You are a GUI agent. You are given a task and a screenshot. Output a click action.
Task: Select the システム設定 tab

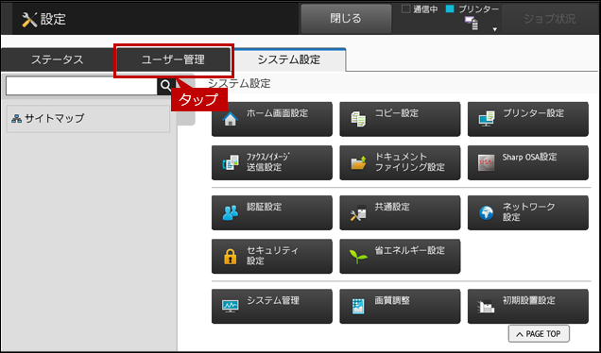289,59
